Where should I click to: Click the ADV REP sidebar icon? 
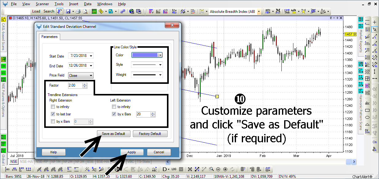[x=361, y=19]
